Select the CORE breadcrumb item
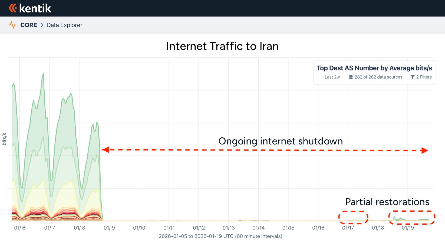This screenshot has height=245, width=445. click(x=29, y=25)
